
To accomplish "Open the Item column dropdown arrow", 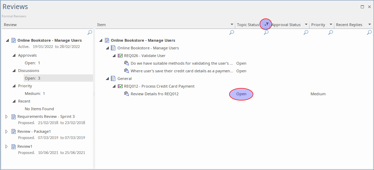I will 232,25.
